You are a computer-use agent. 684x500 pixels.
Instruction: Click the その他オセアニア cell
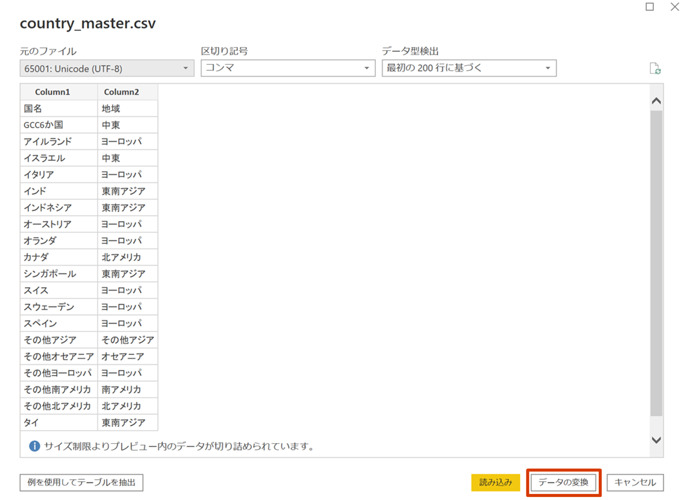pyautogui.click(x=59, y=357)
